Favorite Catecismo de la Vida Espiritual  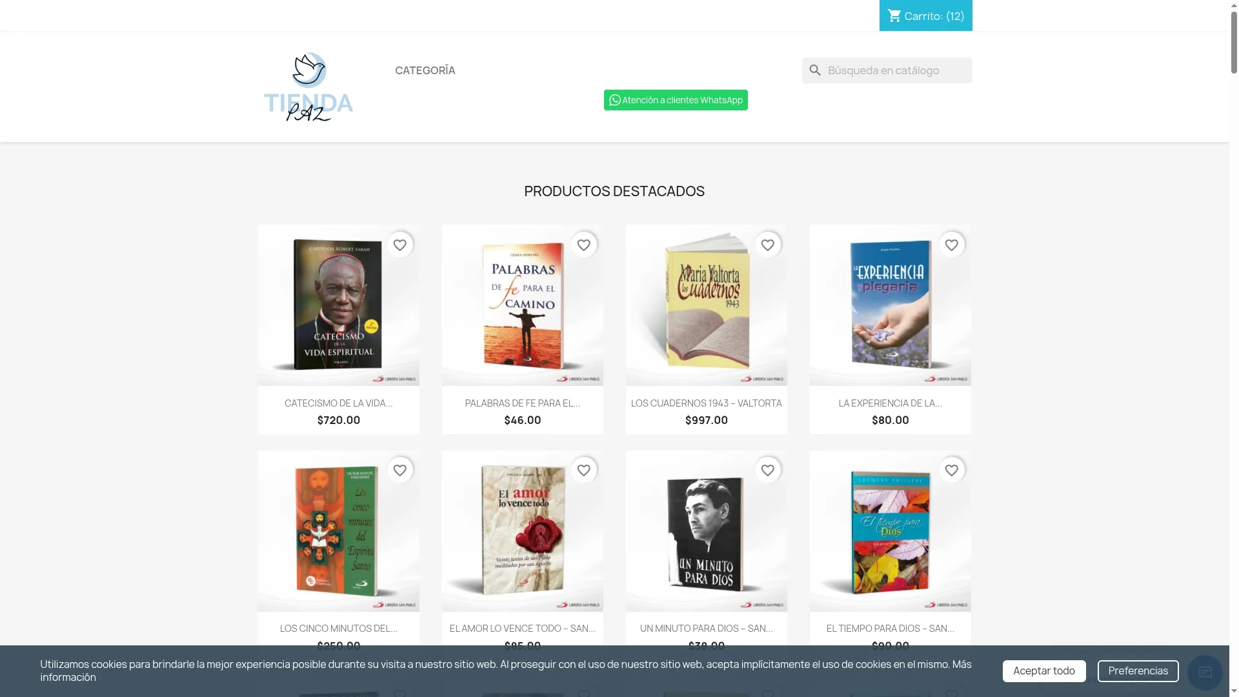[400, 245]
